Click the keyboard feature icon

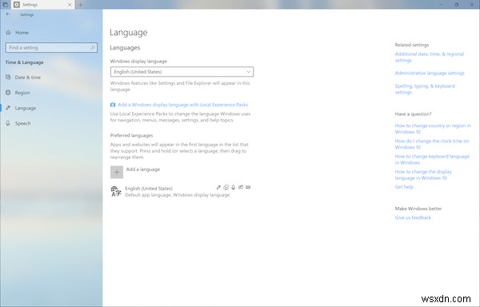pyautogui.click(x=248, y=187)
